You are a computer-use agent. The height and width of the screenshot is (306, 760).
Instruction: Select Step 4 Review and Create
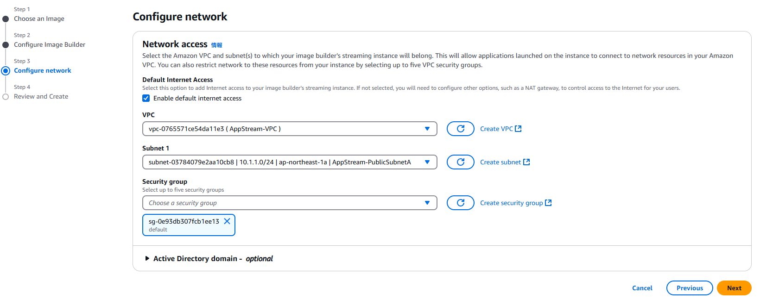click(x=41, y=96)
